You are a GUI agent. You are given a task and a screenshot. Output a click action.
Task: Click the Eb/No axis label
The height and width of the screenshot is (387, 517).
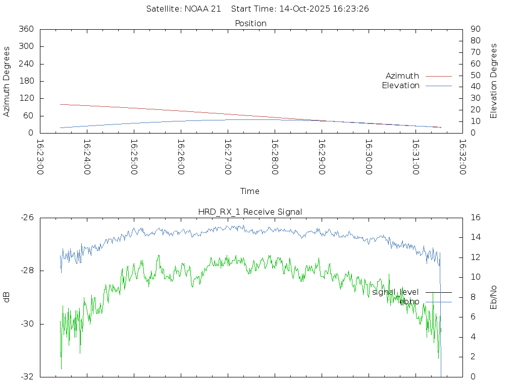(494, 297)
